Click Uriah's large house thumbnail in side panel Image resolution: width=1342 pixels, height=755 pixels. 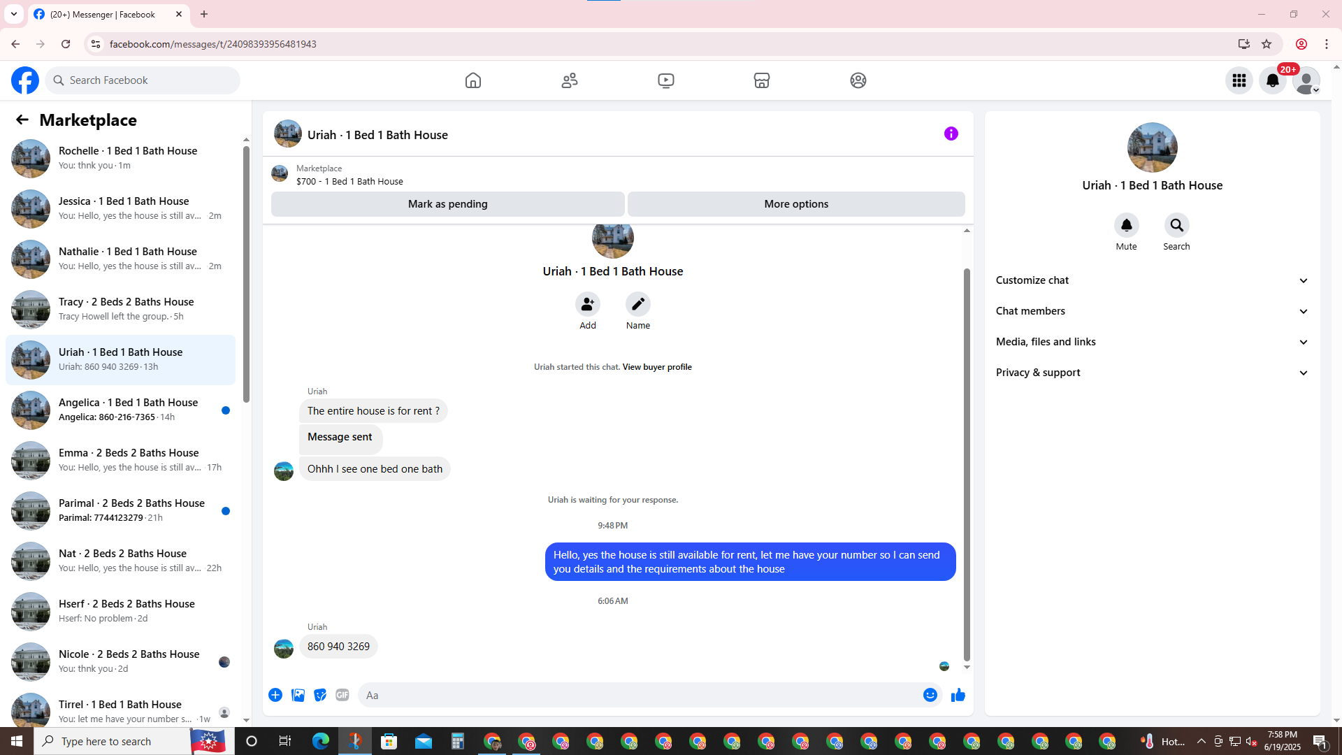1153,148
